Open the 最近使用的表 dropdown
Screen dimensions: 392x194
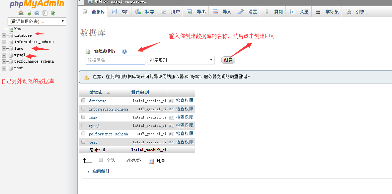[37, 21]
